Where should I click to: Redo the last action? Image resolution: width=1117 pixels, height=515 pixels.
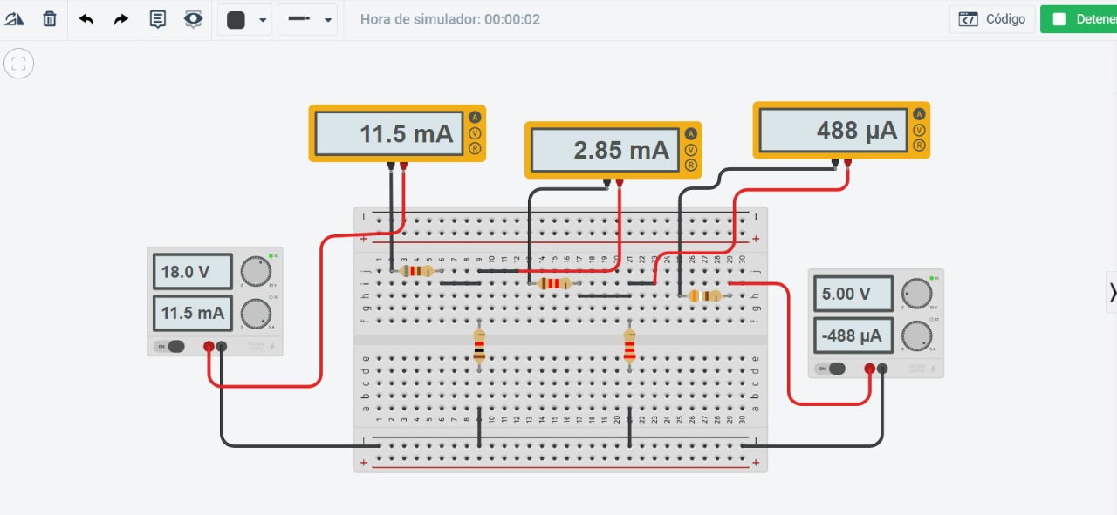[121, 18]
